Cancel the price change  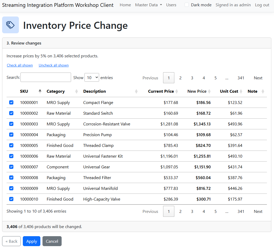click(x=52, y=241)
